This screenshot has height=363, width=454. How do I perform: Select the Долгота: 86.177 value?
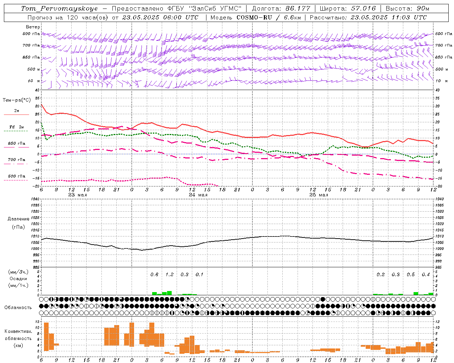tap(281, 9)
